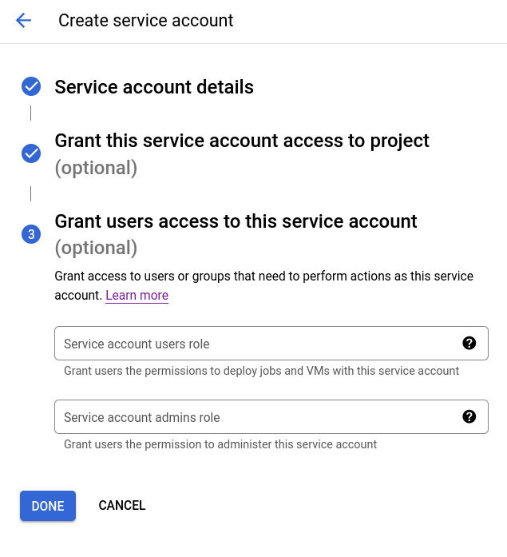Open help for Service account users role
Image resolution: width=507 pixels, height=557 pixels.
click(469, 343)
